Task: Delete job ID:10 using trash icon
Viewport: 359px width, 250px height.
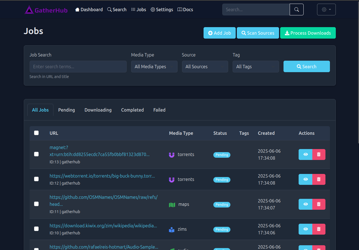Action: coord(319,229)
